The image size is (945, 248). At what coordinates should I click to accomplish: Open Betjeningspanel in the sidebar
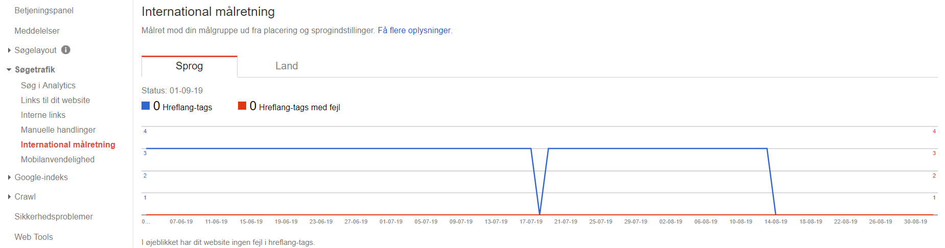click(x=44, y=11)
